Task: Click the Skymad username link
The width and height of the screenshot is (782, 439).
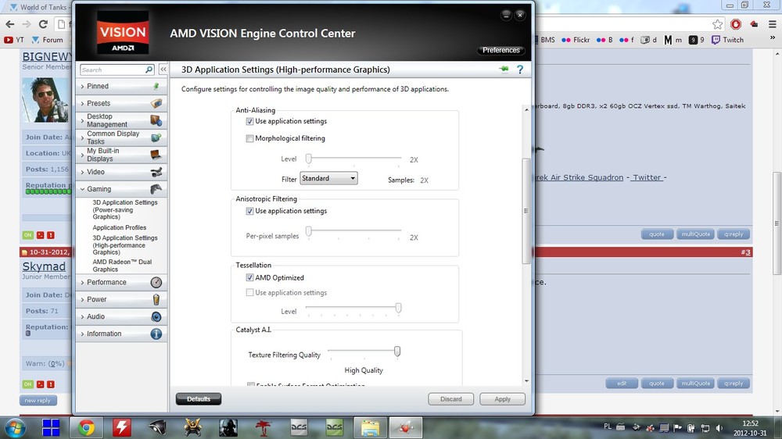Action: point(44,266)
